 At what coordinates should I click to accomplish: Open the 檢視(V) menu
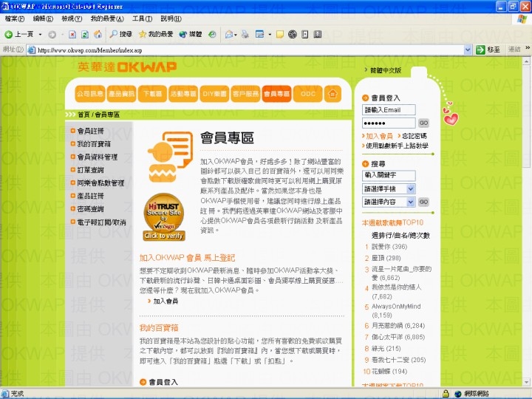pyautogui.click(x=72, y=18)
